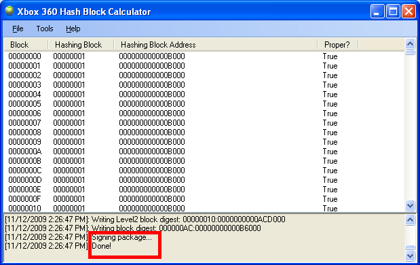The width and height of the screenshot is (420, 265).
Task: Select block row 00000005
Action: 204,104
